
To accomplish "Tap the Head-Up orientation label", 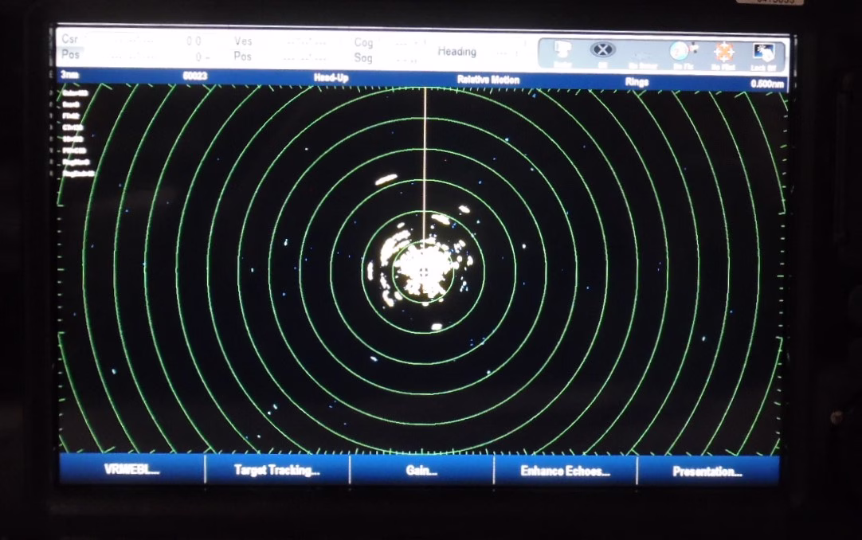I will (x=331, y=77).
